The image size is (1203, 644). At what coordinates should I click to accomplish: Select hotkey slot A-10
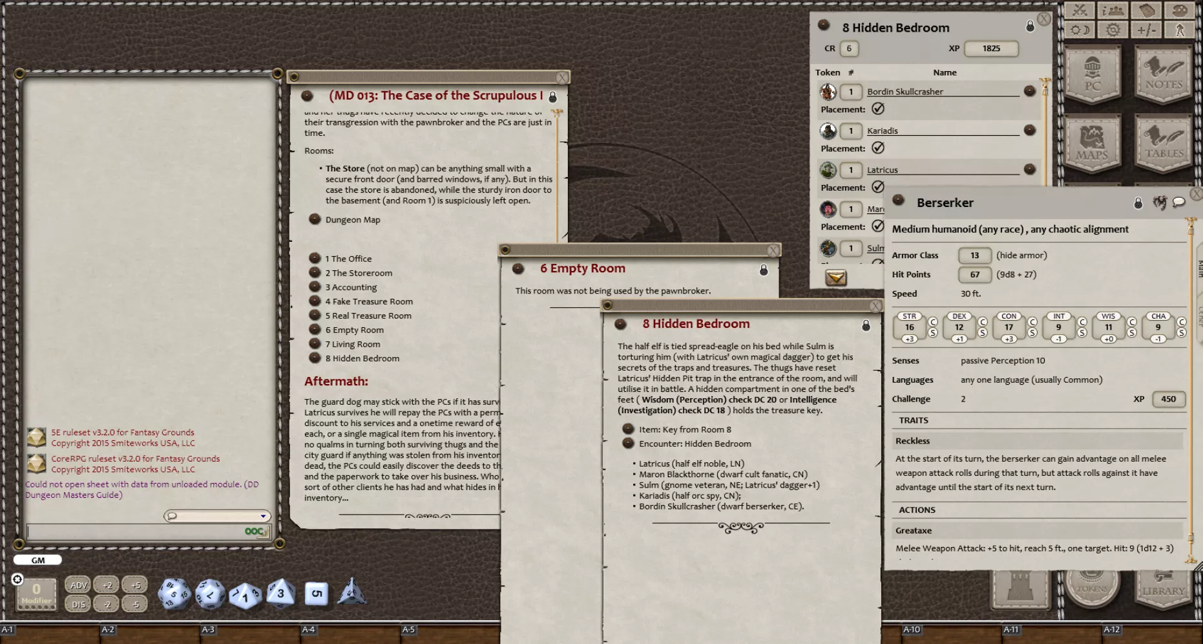[952, 634]
